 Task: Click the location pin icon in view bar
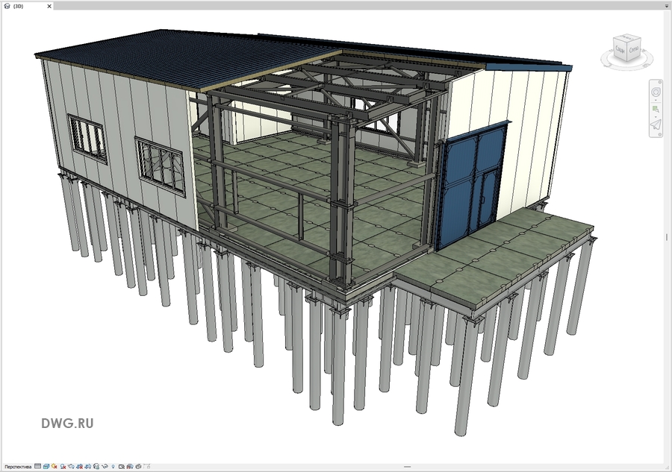[113, 467]
